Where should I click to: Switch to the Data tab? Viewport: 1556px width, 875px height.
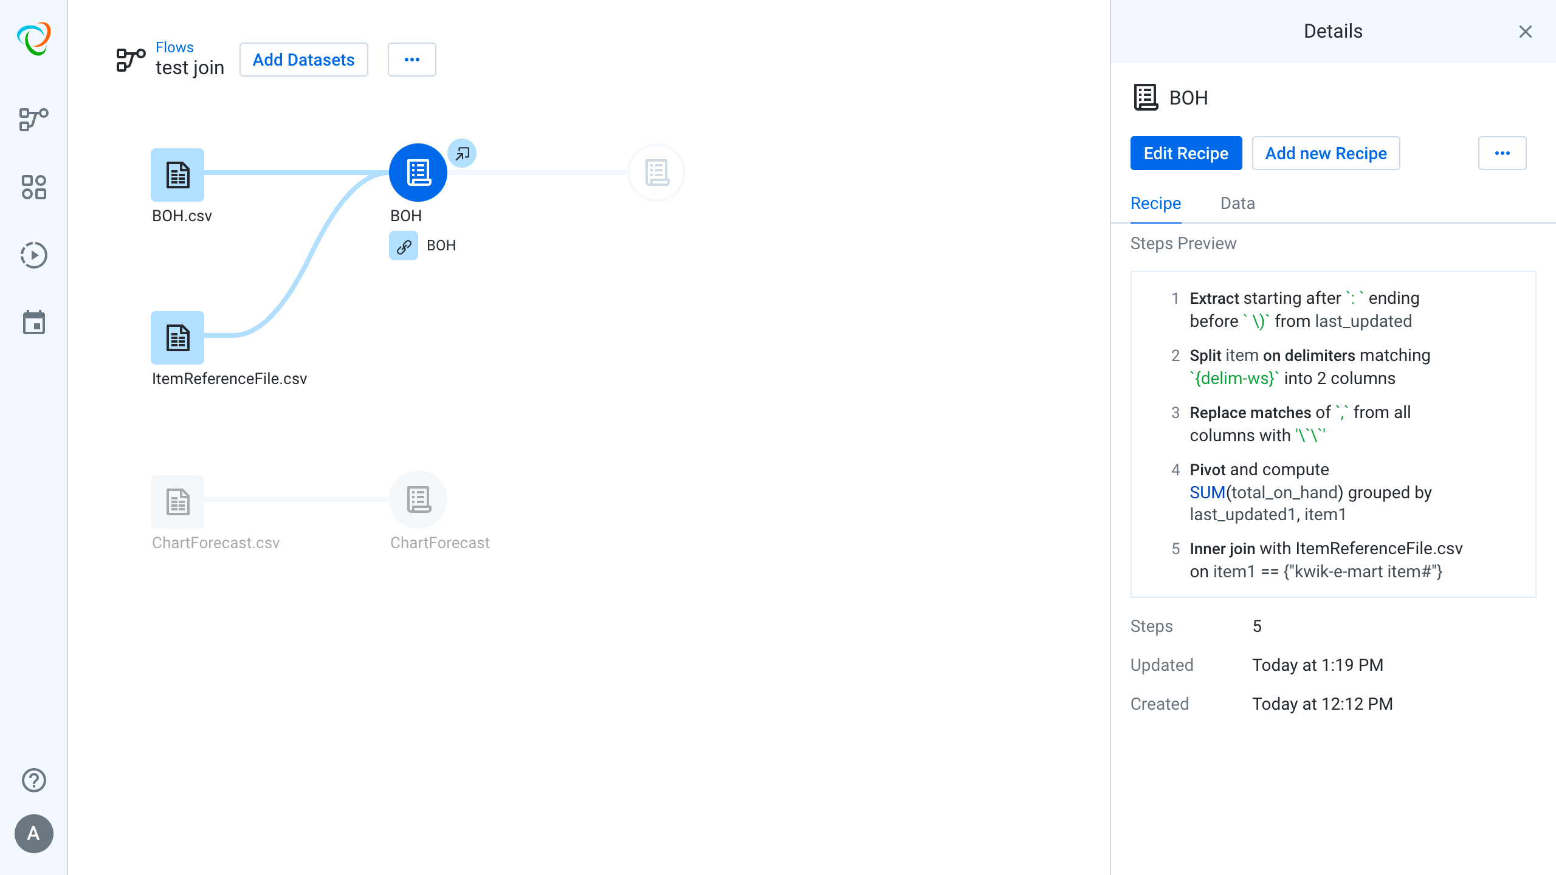[x=1238, y=203]
